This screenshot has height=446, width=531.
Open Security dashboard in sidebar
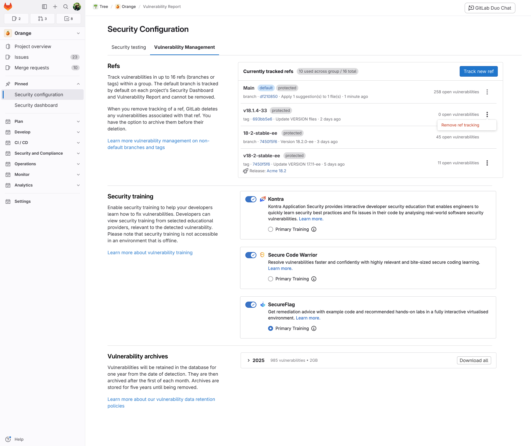[x=43, y=105]
